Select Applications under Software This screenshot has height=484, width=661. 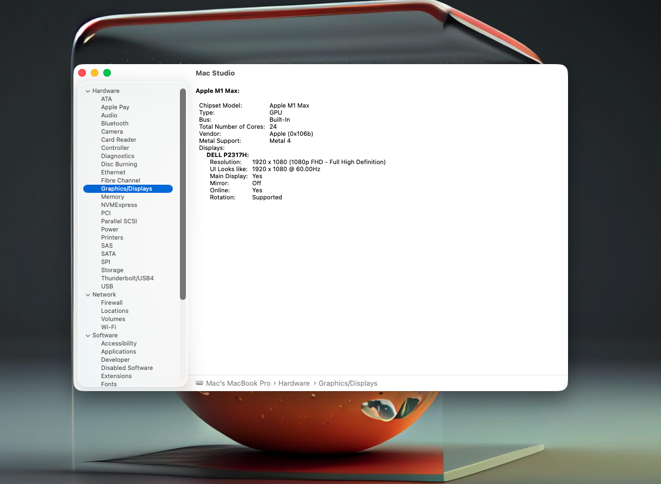pos(119,351)
